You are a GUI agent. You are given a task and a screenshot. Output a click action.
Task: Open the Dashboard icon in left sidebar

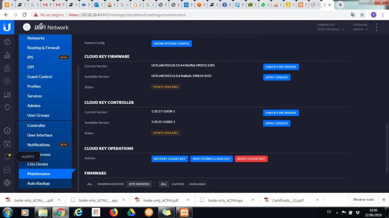(x=7, y=42)
